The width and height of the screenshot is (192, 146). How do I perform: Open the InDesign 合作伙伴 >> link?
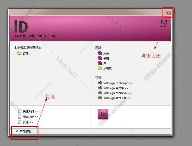[117, 93]
